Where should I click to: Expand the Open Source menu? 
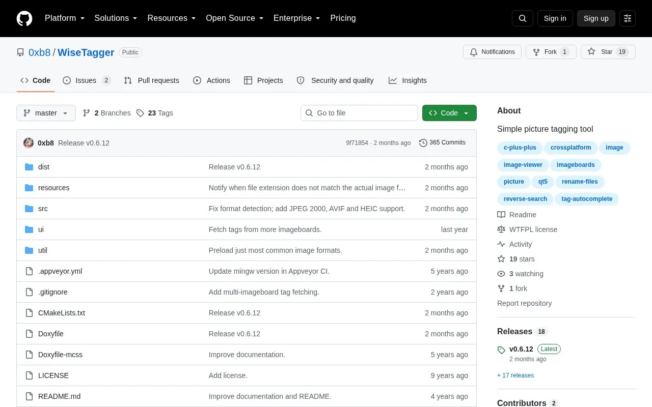(235, 18)
